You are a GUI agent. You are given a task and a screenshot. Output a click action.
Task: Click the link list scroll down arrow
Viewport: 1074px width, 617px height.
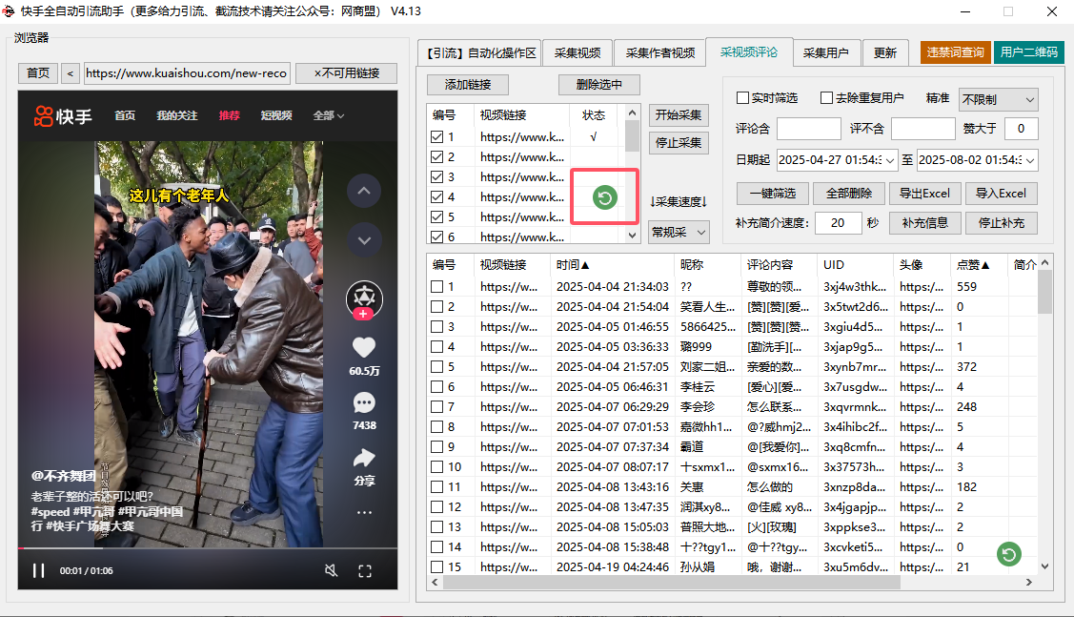click(632, 236)
